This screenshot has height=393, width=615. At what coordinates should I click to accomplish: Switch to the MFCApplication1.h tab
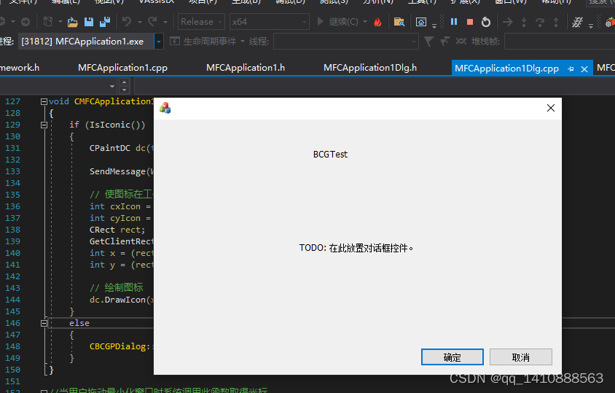point(246,68)
